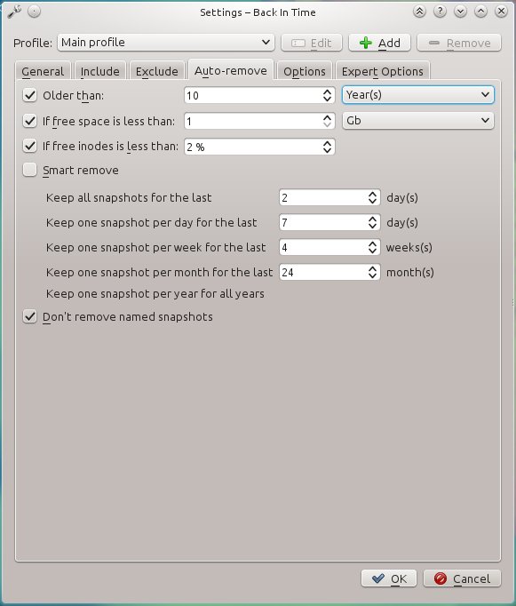Switch to the Include tab

pos(100,71)
